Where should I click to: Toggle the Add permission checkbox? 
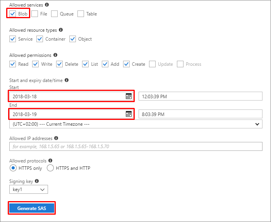coord(105,64)
